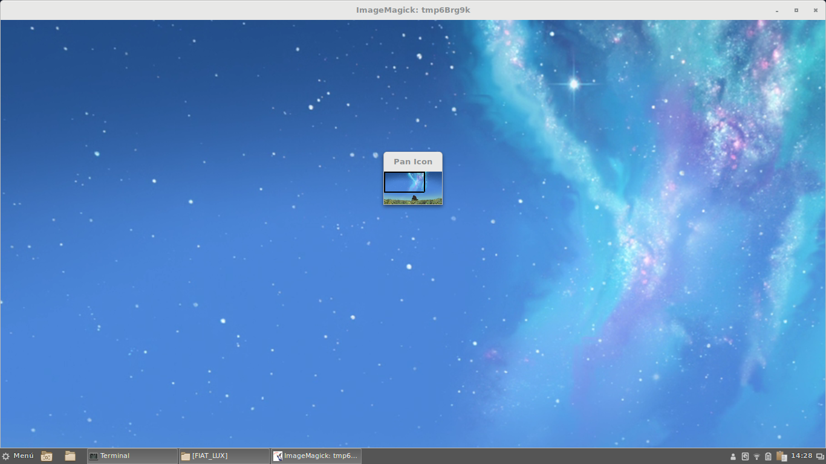Click the ImageMagick: tmp6Brg9k title bar text
Image resolution: width=826 pixels, height=464 pixels.
(x=413, y=10)
